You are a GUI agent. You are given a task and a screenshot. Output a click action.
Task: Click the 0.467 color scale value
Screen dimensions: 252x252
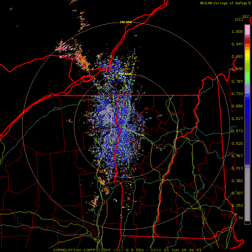click(237, 156)
